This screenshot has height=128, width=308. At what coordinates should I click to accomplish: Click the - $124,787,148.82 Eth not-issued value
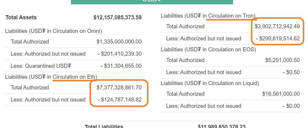point(120,99)
